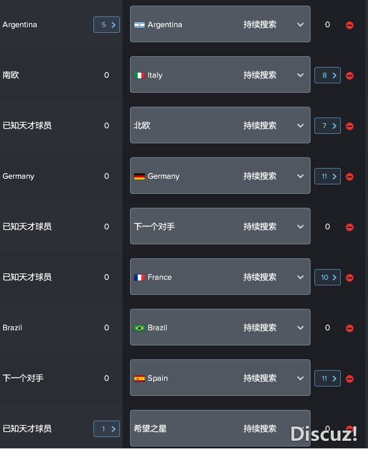
Task: View the 5 results for Argentina
Action: pyautogui.click(x=107, y=25)
